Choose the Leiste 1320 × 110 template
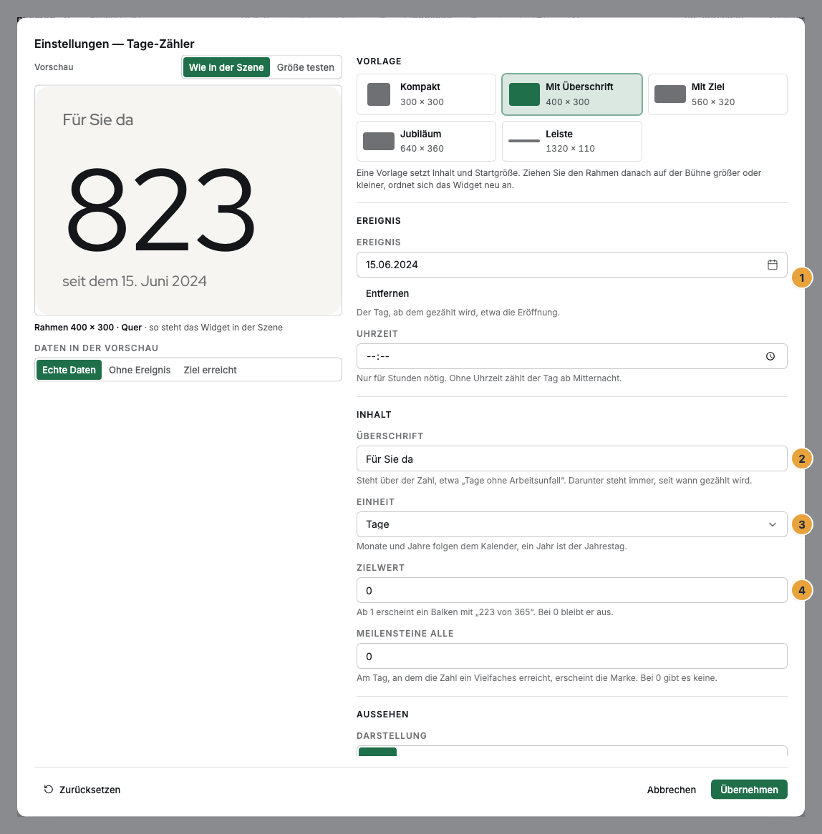This screenshot has width=822, height=834. (572, 141)
